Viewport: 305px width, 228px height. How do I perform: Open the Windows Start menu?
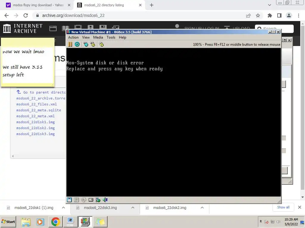[x=8, y=221]
